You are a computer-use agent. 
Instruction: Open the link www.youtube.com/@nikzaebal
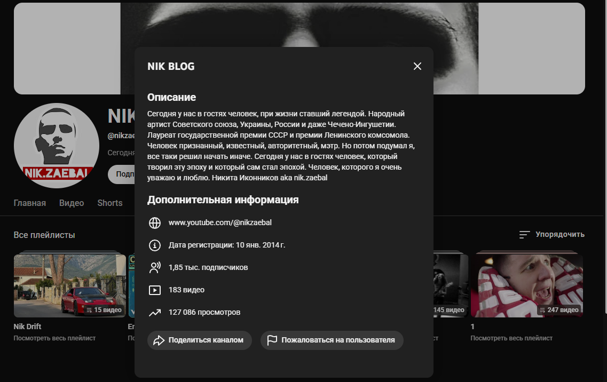[220, 223]
